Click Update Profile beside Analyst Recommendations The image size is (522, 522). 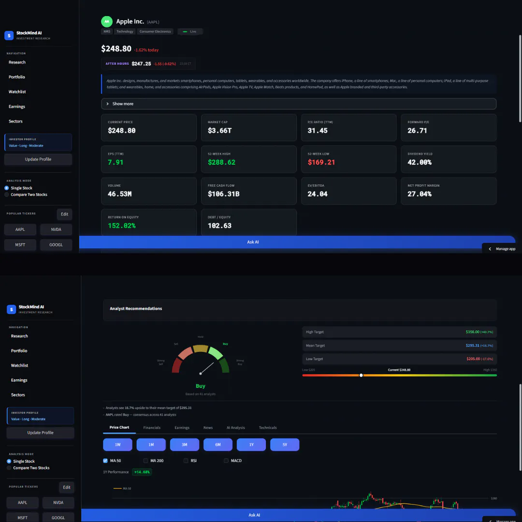click(x=40, y=433)
